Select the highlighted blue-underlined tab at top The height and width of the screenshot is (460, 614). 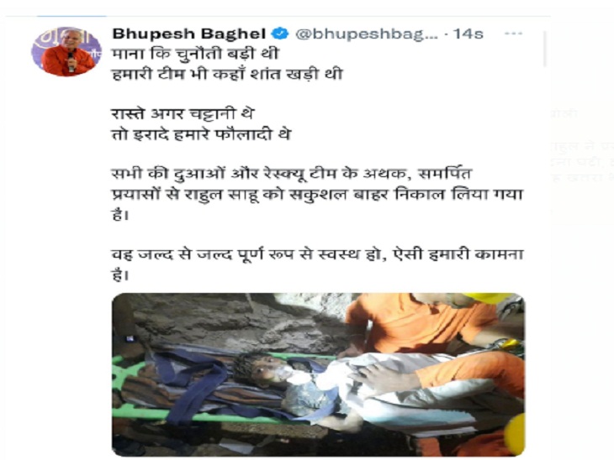pyautogui.click(x=71, y=17)
